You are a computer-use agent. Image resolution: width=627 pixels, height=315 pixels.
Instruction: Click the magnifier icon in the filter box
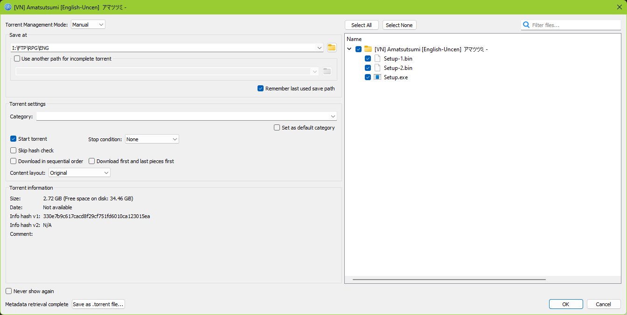click(x=526, y=25)
